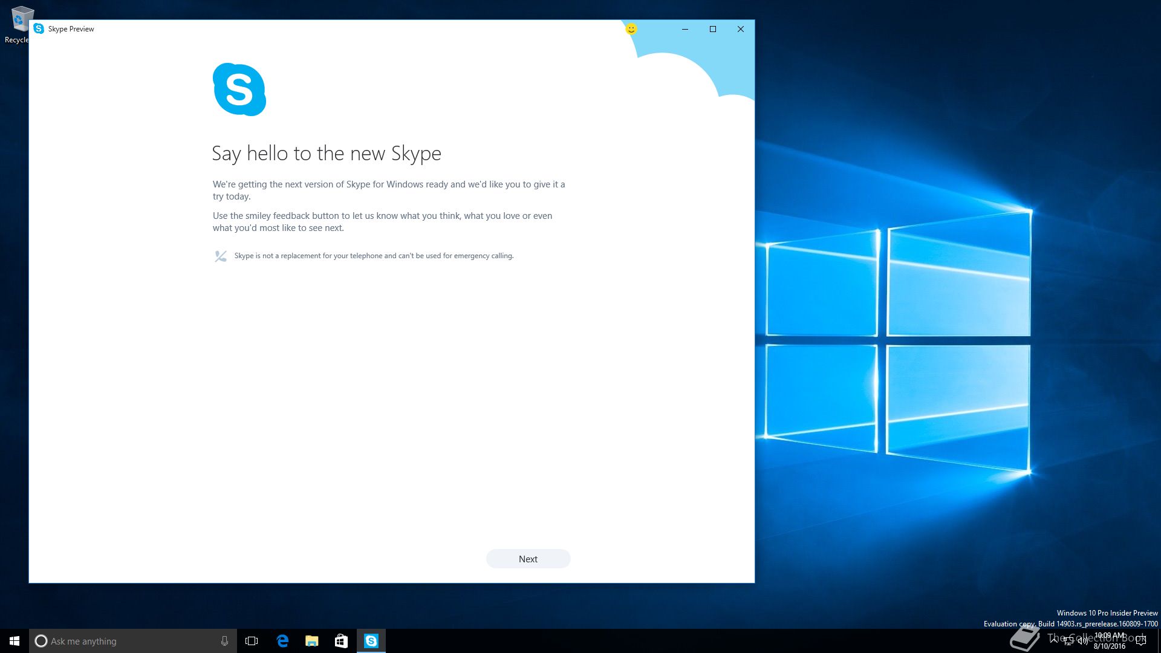Click the Next button in Skype Preview
Viewport: 1161px width, 653px height.
pyautogui.click(x=528, y=559)
